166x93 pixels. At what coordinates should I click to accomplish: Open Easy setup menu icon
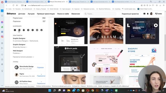(x=164, y=5)
